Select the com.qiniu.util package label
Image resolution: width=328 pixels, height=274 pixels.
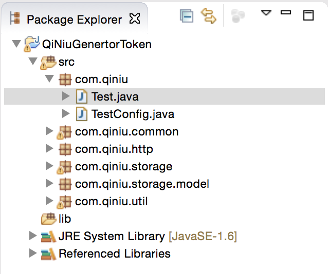[x=111, y=202]
